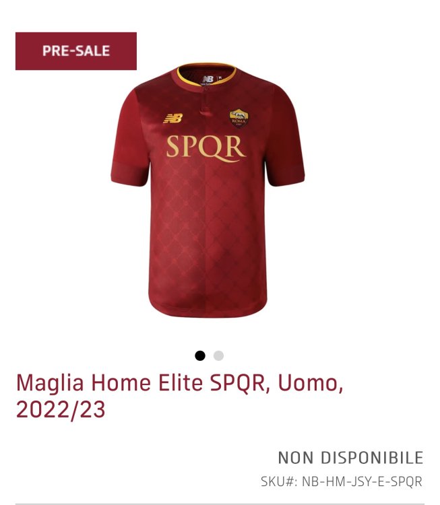Image resolution: width=440 pixels, height=505 pixels.
Task: Click the AS Roma crest on the jersey
Action: (239, 119)
